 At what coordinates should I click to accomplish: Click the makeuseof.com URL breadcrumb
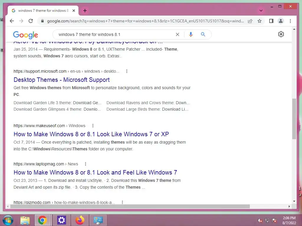[x=49, y=126]
